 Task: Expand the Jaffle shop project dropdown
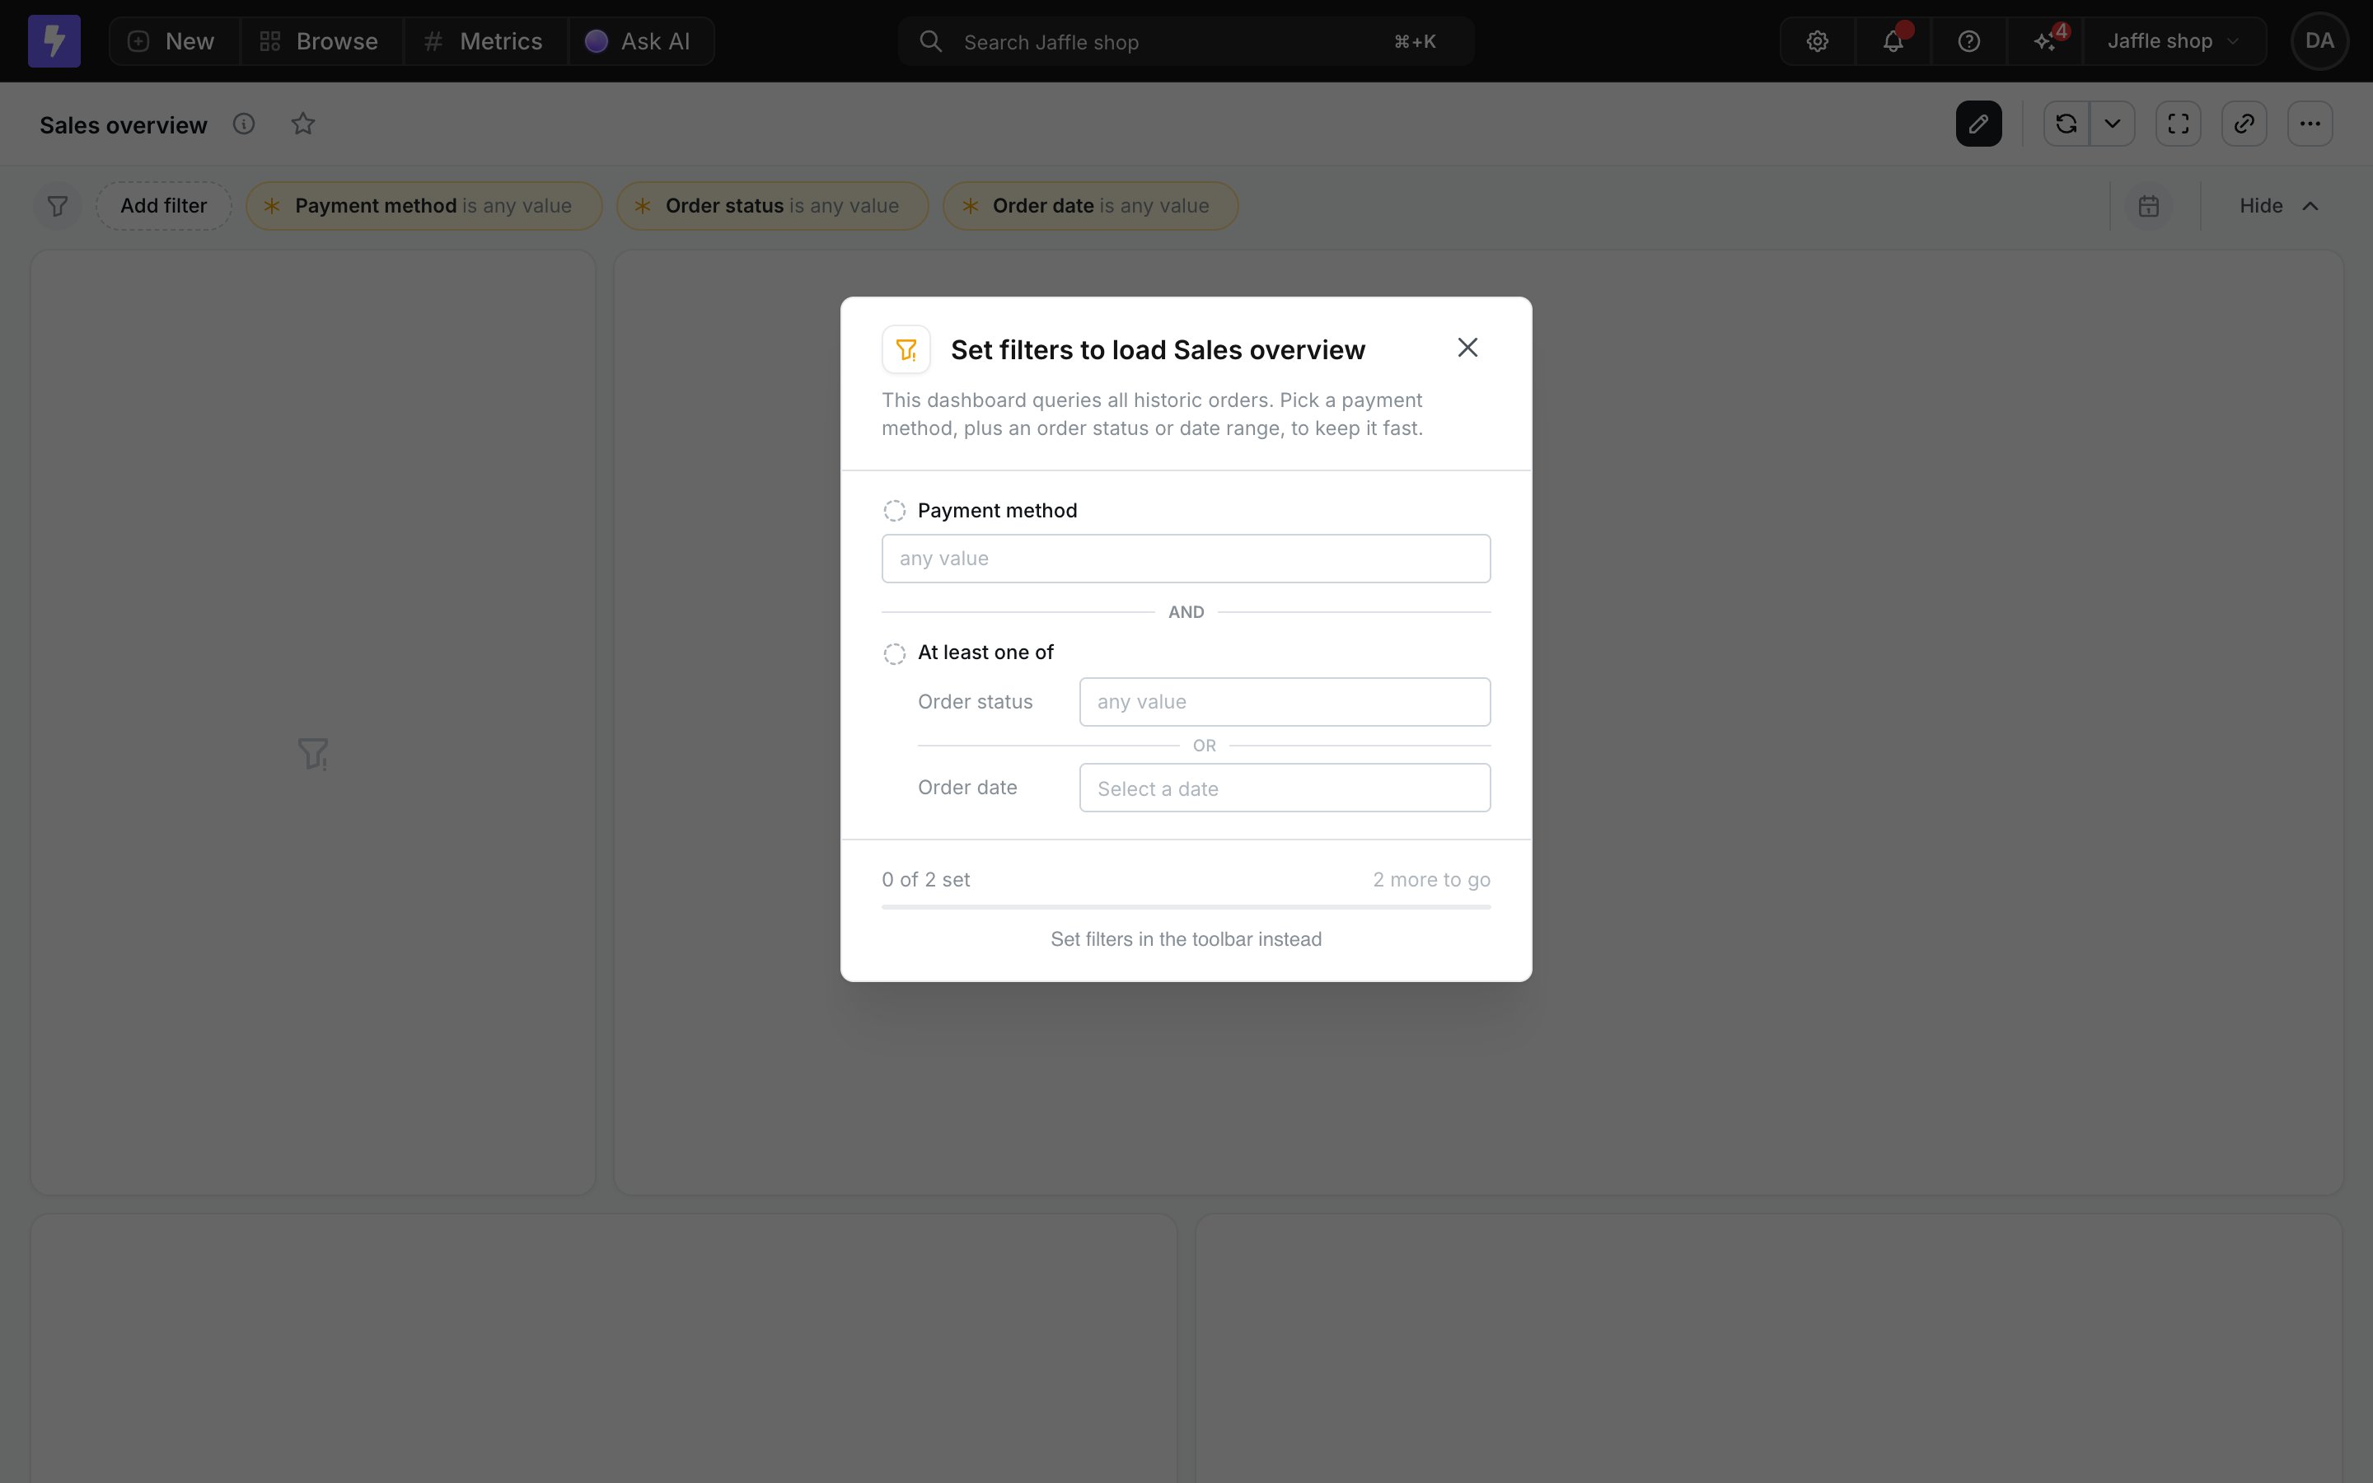2174,41
